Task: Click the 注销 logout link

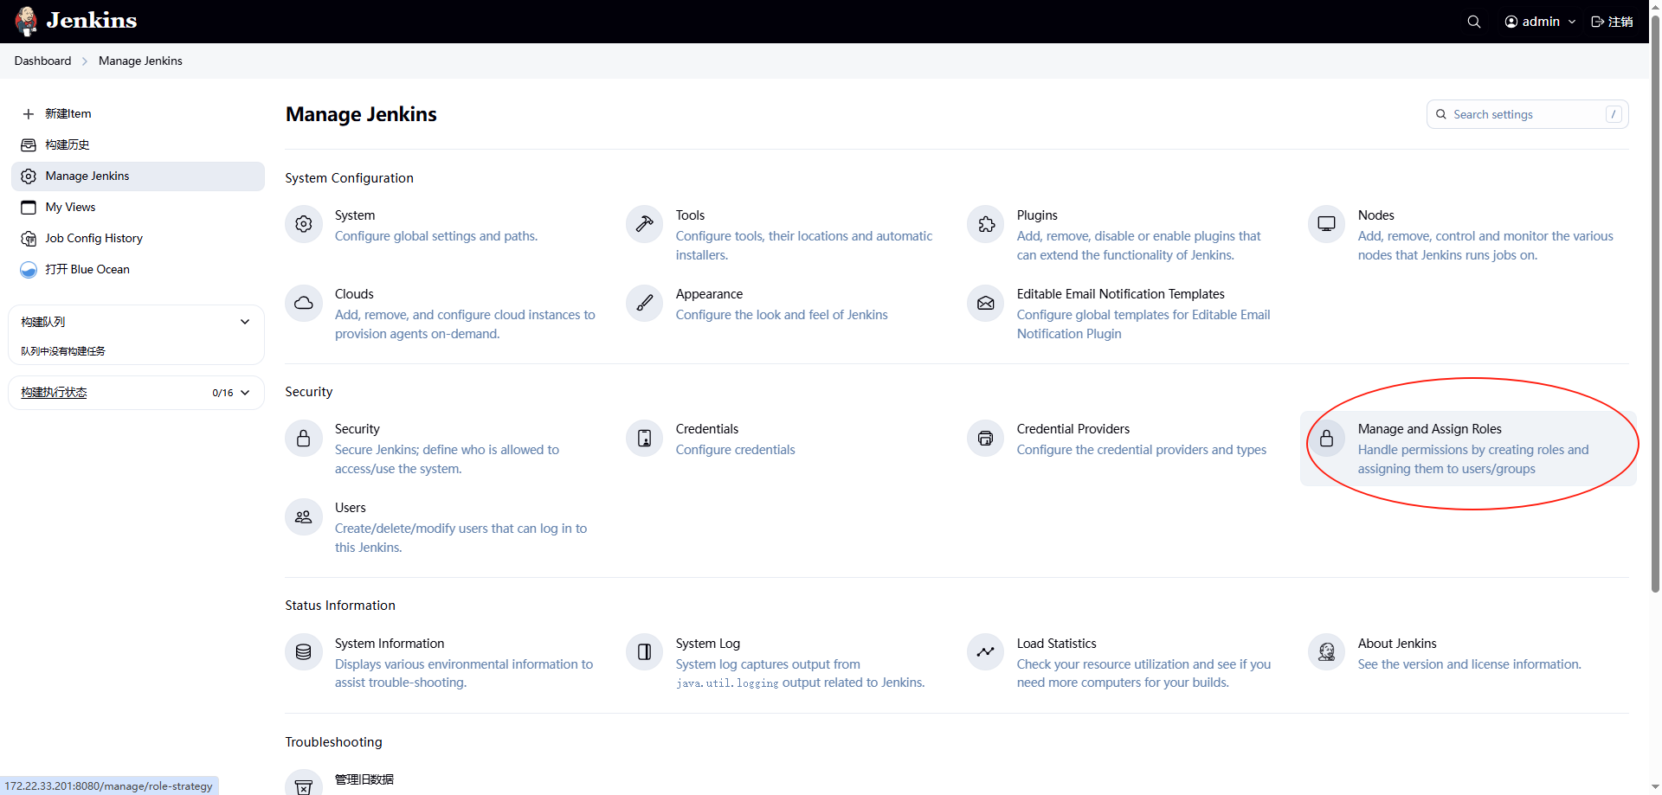Action: click(x=1612, y=22)
